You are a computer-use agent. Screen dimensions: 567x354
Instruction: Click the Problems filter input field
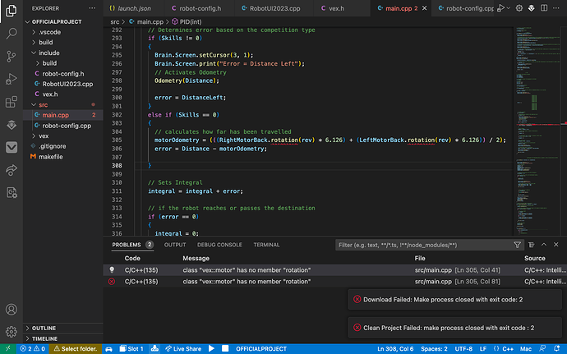[423, 245]
